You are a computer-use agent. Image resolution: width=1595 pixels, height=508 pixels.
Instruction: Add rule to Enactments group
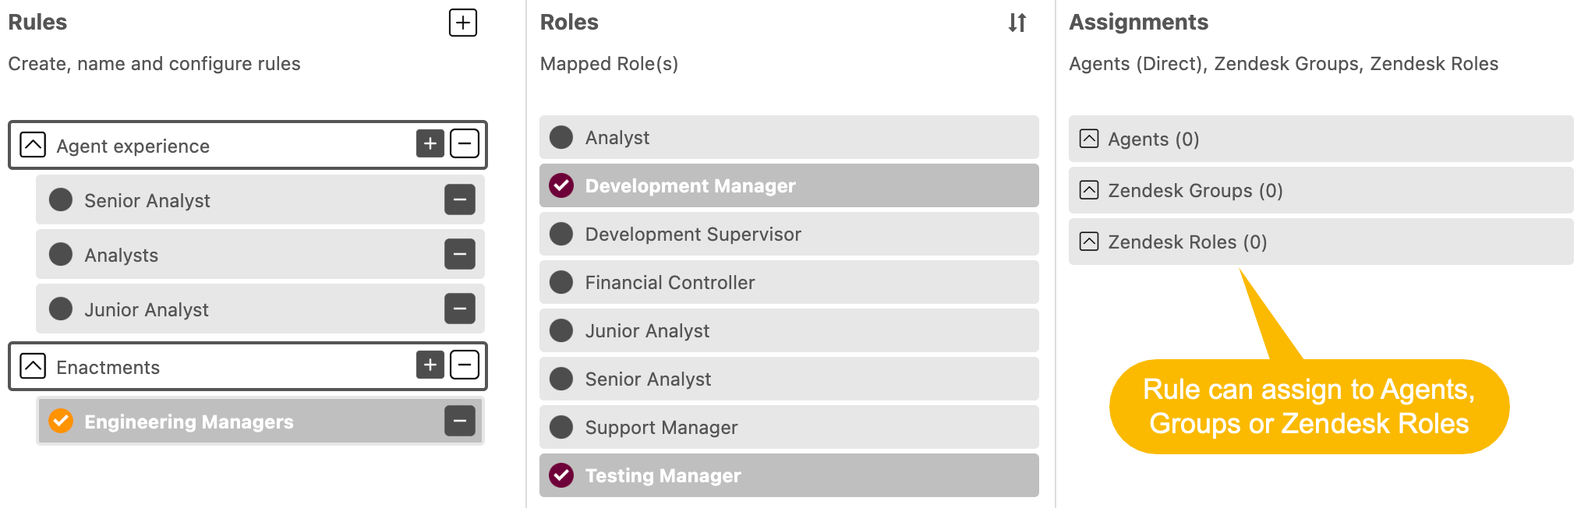click(x=430, y=365)
